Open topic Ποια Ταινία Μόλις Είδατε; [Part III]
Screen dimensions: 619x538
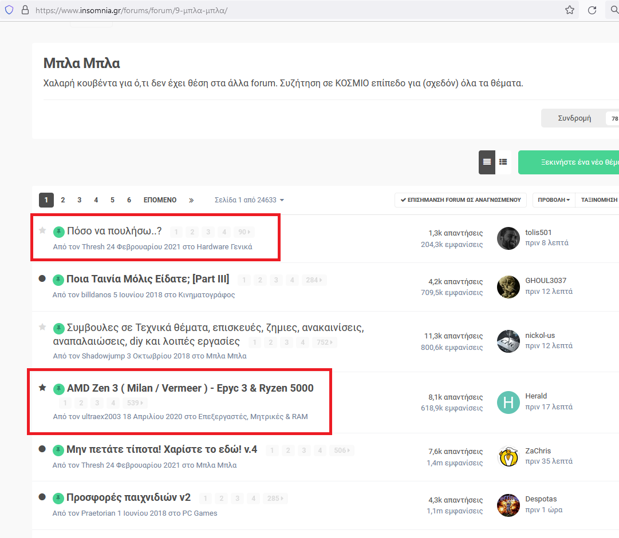point(148,279)
